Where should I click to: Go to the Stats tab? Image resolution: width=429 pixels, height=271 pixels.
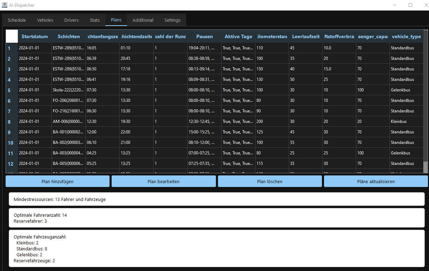tap(95, 20)
